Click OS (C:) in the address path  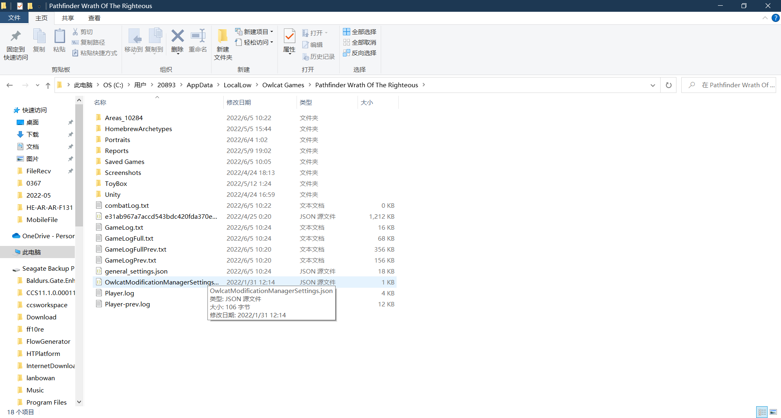113,85
